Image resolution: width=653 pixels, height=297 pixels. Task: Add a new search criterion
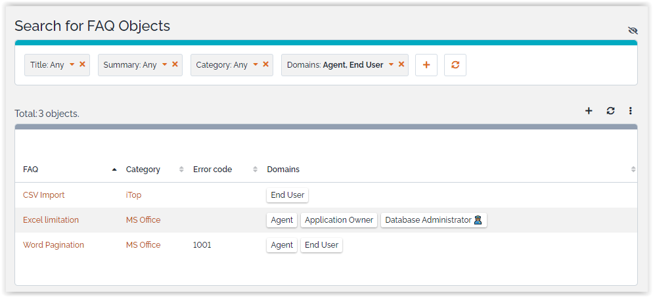tap(426, 65)
